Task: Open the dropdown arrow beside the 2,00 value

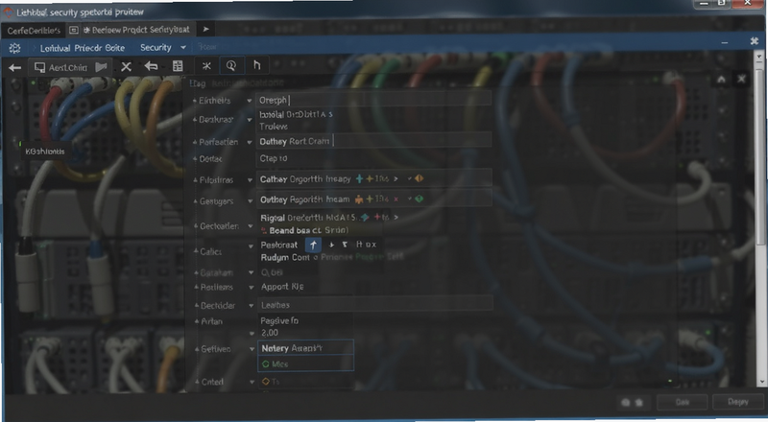Action: [x=252, y=334]
